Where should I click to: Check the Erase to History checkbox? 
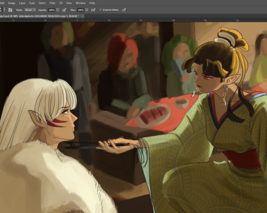(x=100, y=10)
